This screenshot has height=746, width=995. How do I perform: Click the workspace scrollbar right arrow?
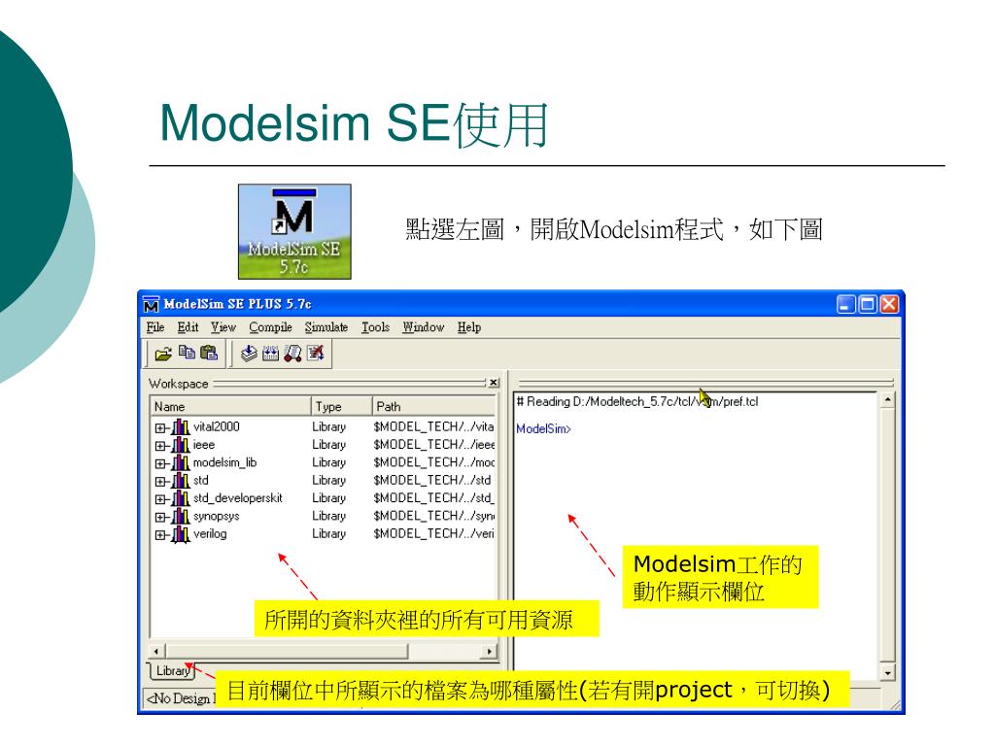point(489,651)
